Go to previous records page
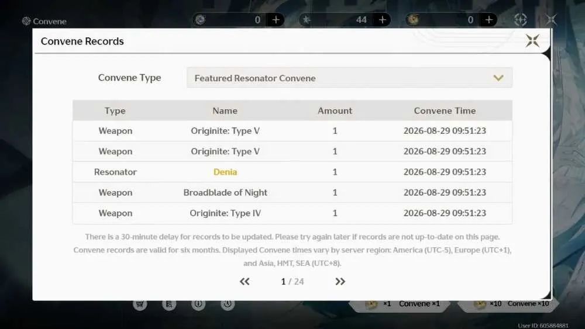 (x=245, y=282)
